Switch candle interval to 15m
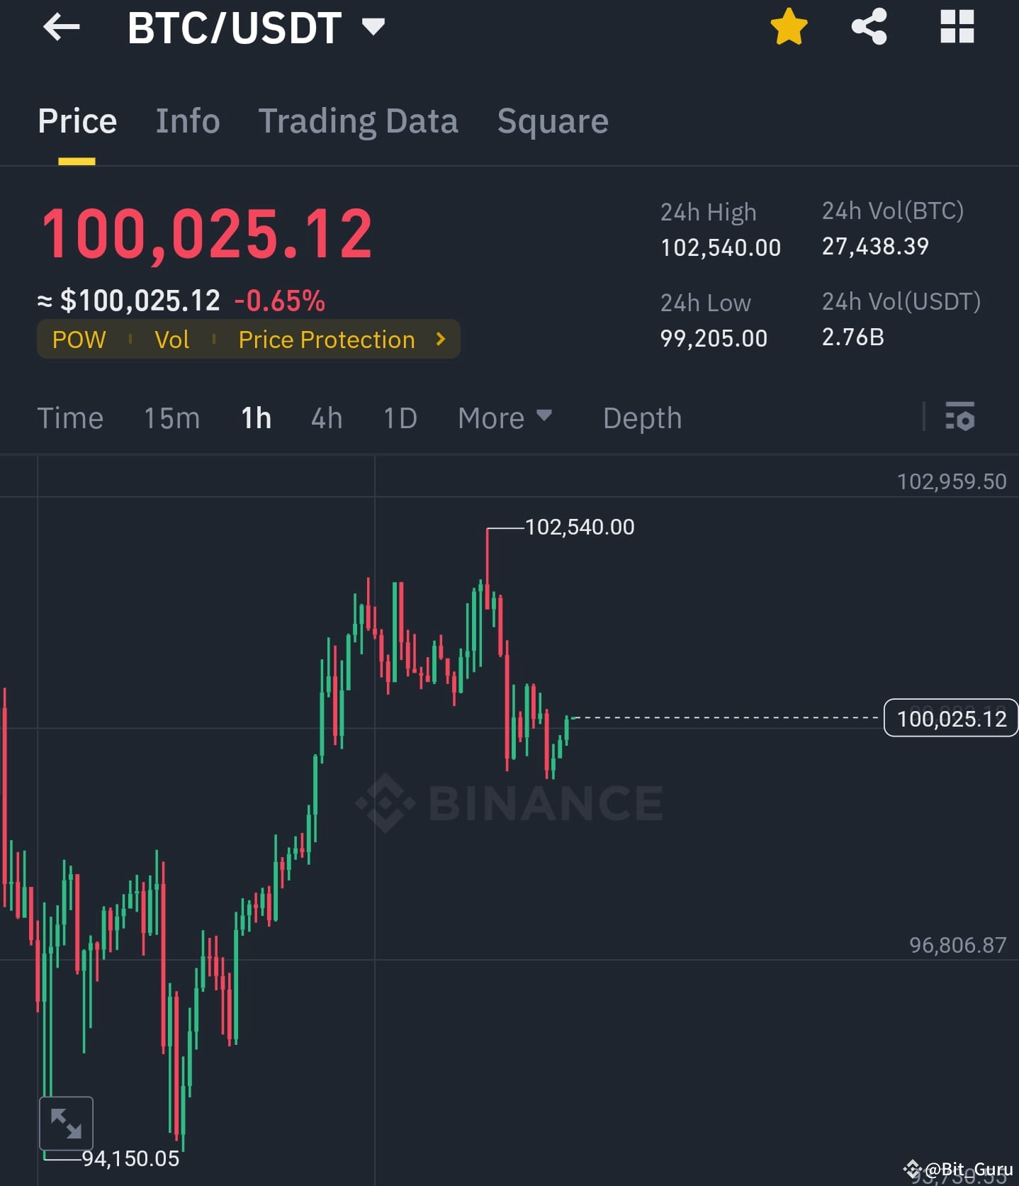 click(x=171, y=418)
